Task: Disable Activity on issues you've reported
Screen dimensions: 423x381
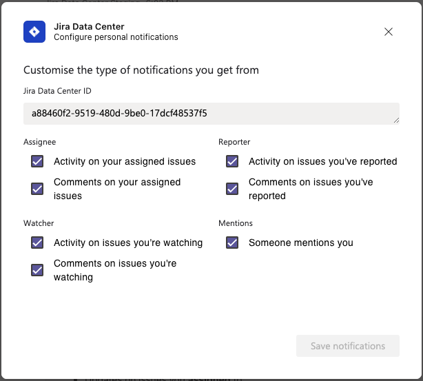Action: point(232,161)
